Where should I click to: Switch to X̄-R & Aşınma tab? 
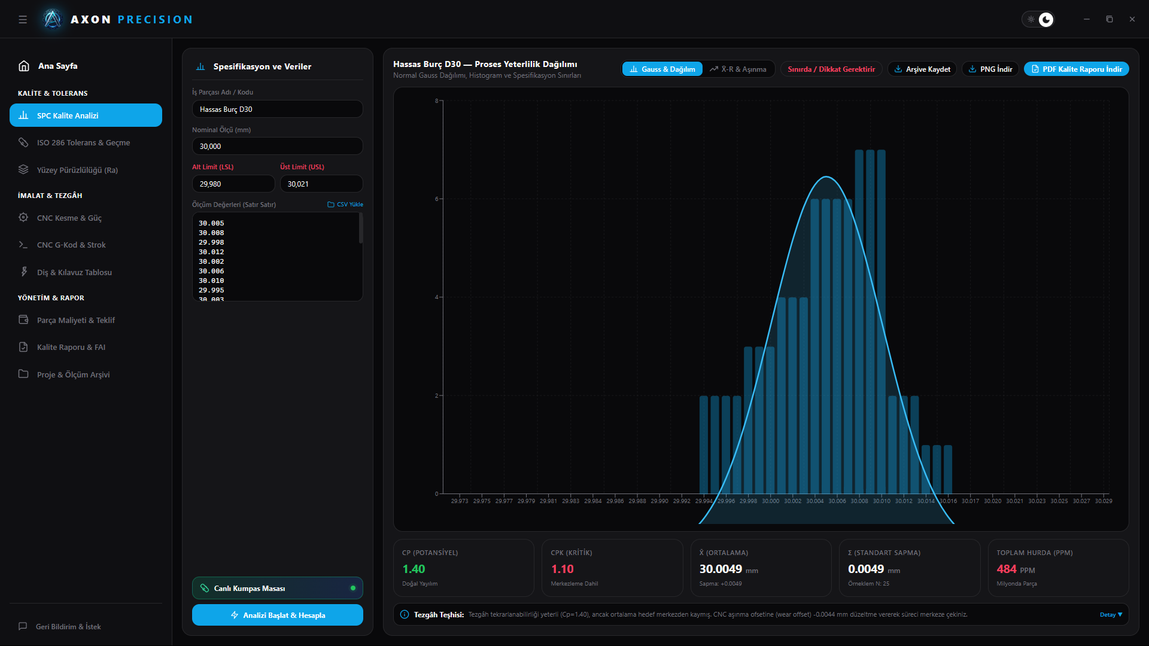tap(738, 69)
